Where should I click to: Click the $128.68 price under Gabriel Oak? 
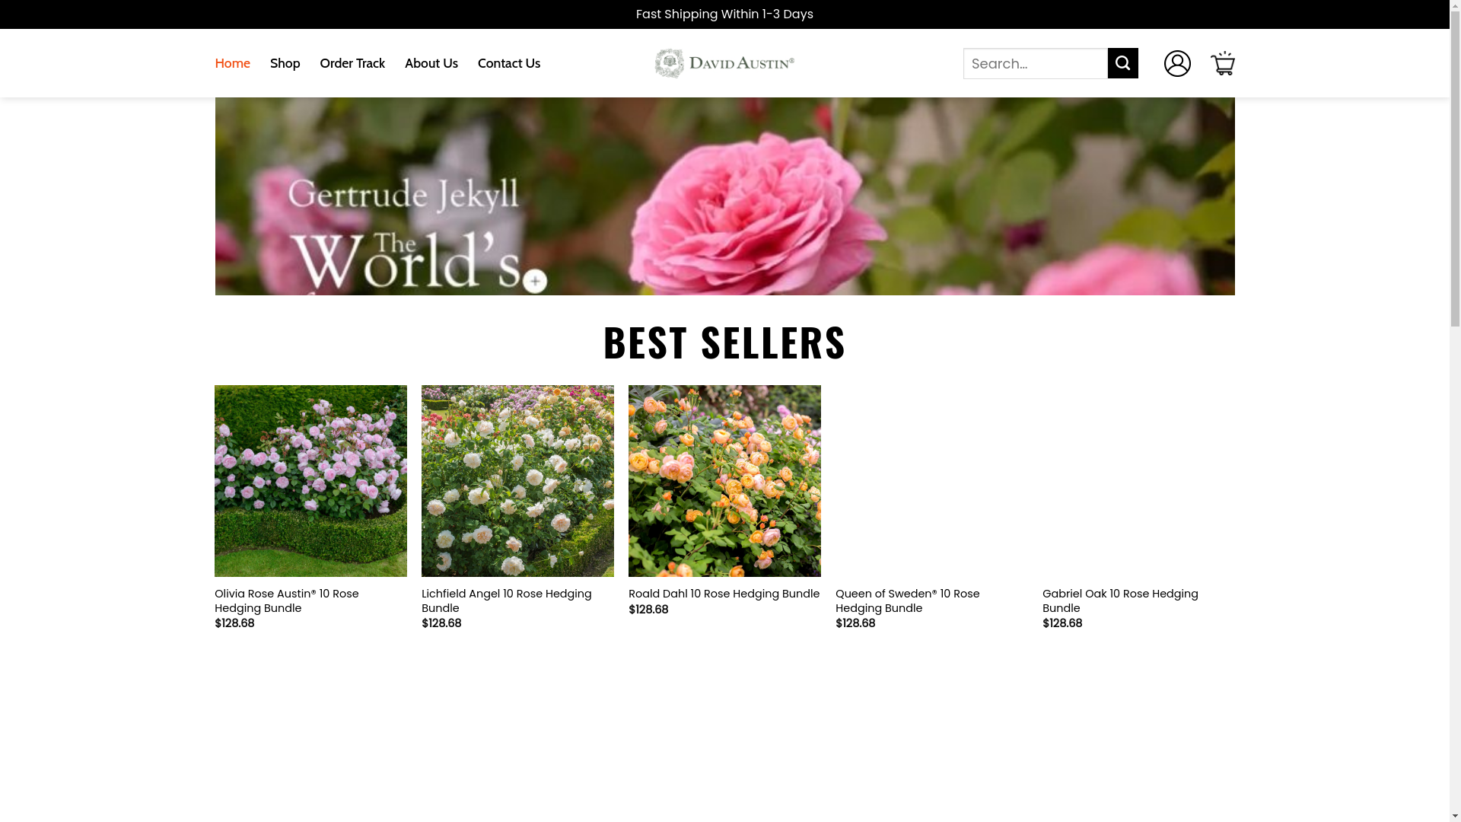tap(1062, 623)
